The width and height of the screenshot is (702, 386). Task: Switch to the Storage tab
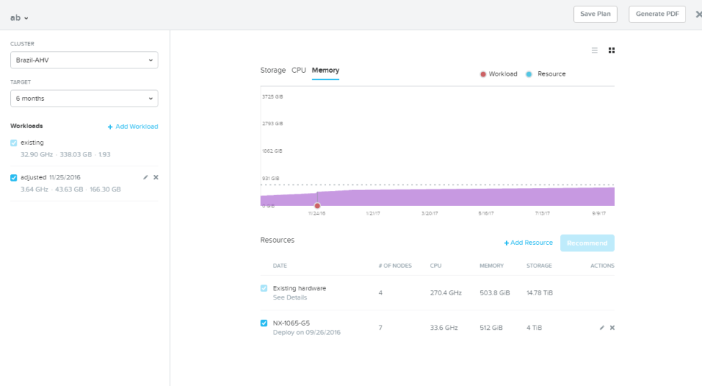pos(273,71)
